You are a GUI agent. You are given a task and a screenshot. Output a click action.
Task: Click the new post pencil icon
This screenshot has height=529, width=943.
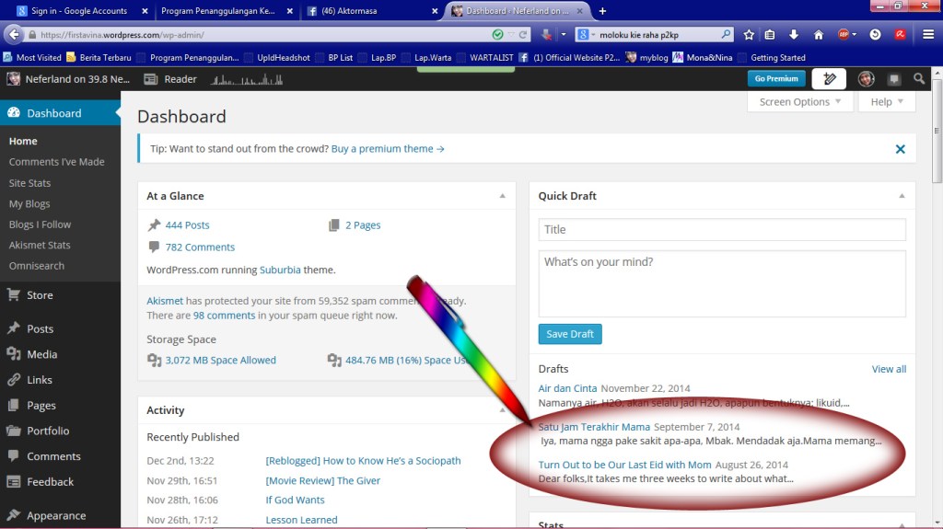click(829, 79)
